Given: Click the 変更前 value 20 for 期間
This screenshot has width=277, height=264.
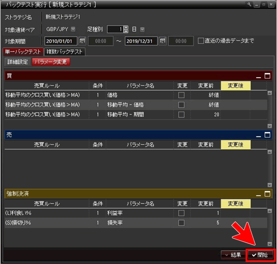Looking at the screenshot, I should point(217,115).
